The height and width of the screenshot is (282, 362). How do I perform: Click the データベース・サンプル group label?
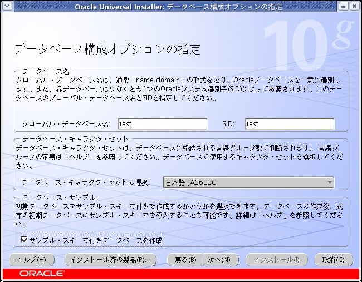[59, 197]
